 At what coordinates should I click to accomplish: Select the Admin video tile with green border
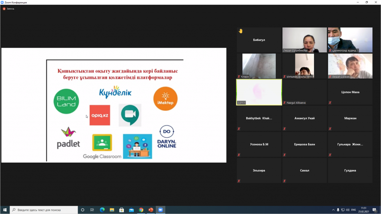tap(259, 92)
